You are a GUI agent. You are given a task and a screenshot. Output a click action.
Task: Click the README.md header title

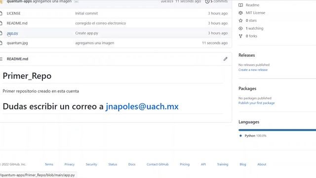(x=17, y=59)
